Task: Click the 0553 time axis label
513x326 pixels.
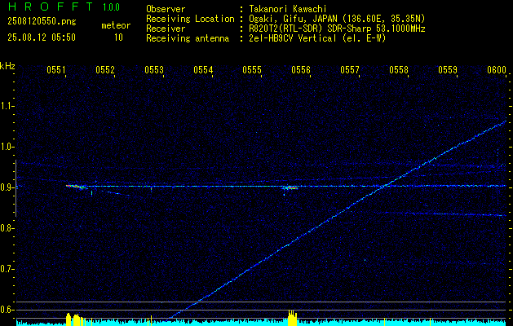Action: tap(154, 69)
